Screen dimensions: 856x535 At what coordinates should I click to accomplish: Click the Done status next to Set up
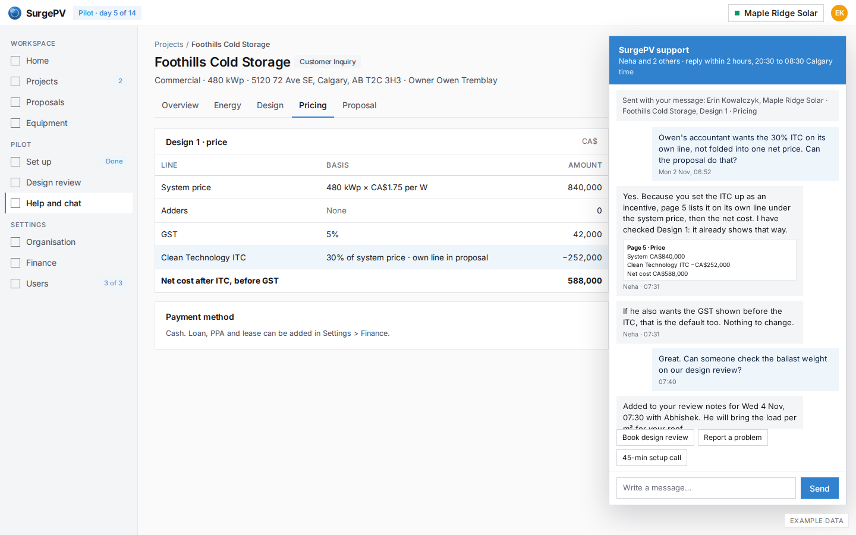(114, 162)
